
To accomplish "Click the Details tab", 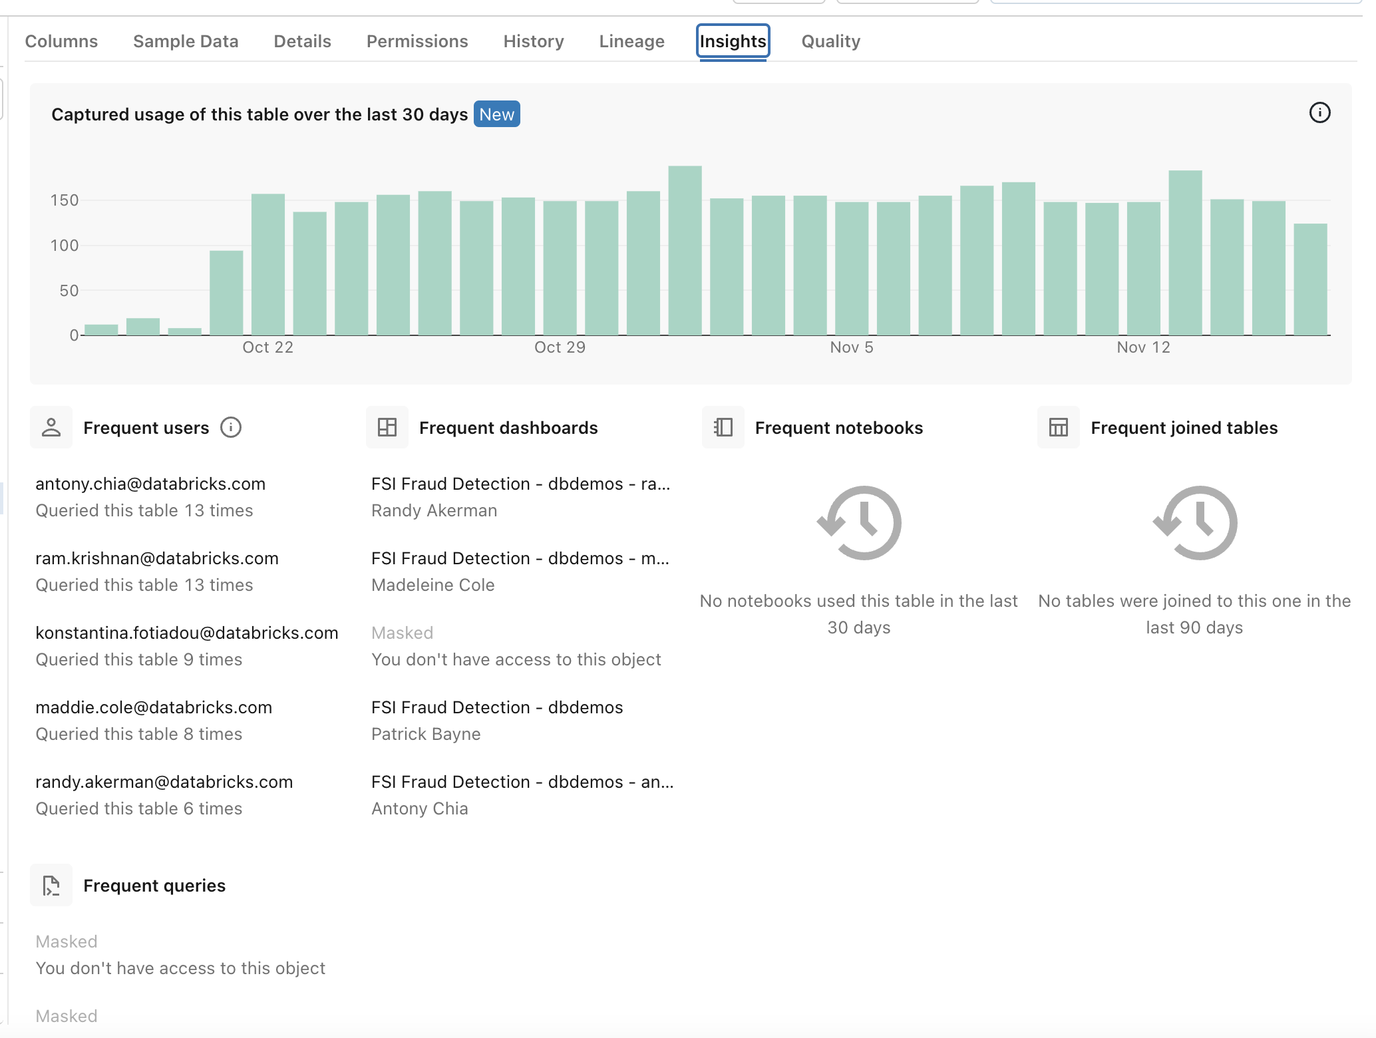I will point(302,41).
